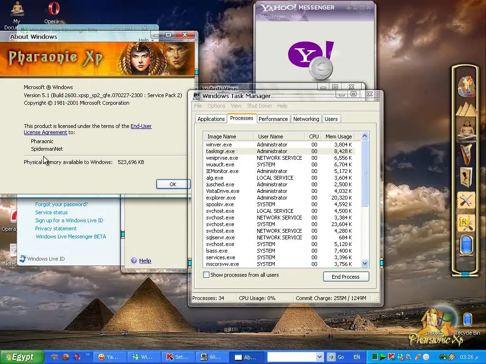Select the explorer.exe process row
Screen dimensions: 486x364
tap(279, 198)
